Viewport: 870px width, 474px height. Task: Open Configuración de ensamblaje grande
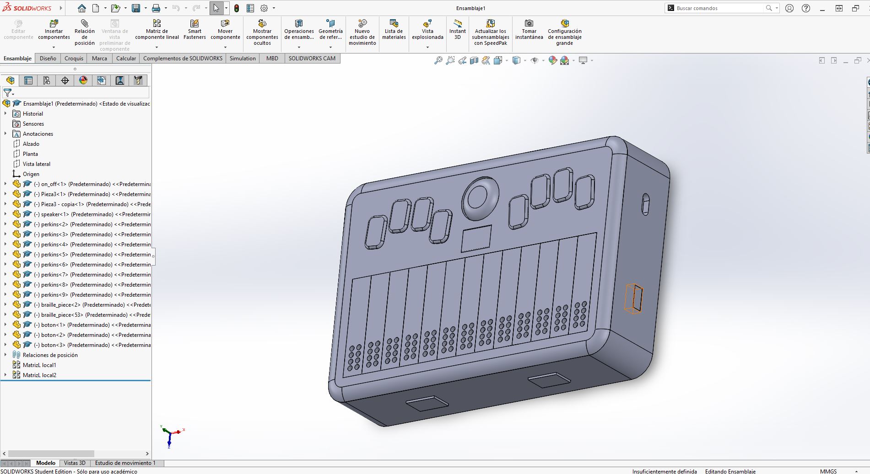tap(565, 32)
